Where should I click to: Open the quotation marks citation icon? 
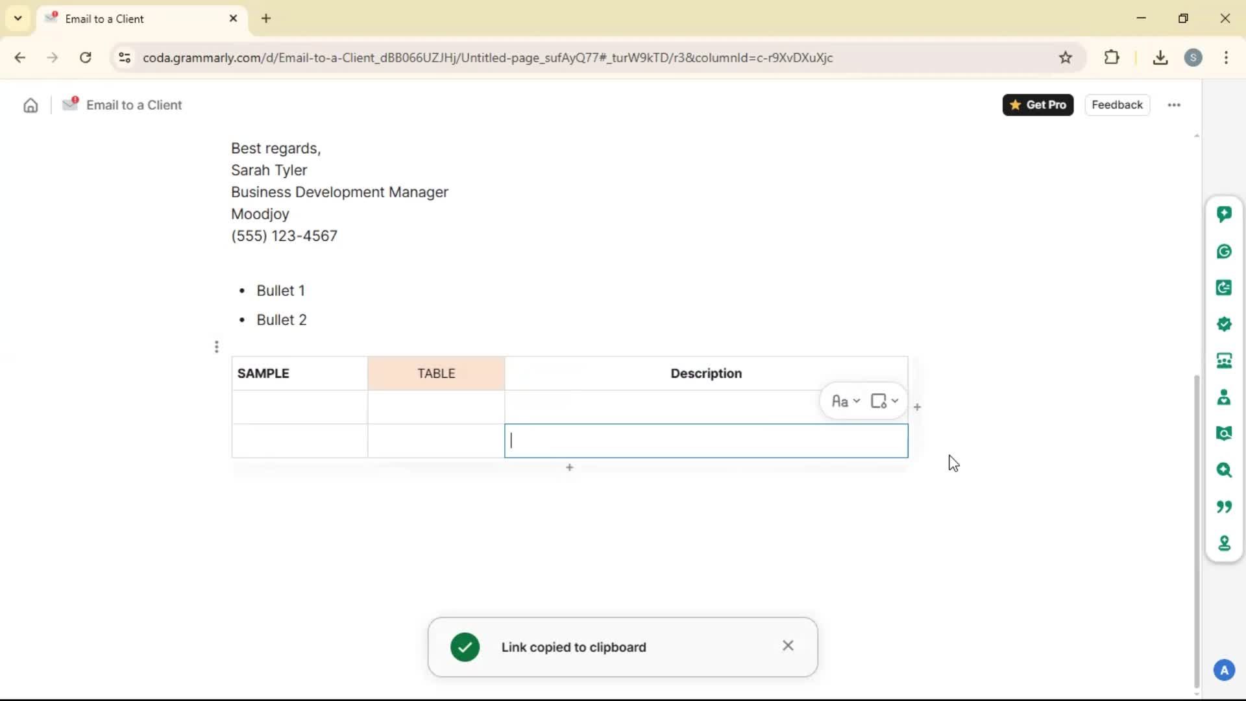pyautogui.click(x=1224, y=506)
